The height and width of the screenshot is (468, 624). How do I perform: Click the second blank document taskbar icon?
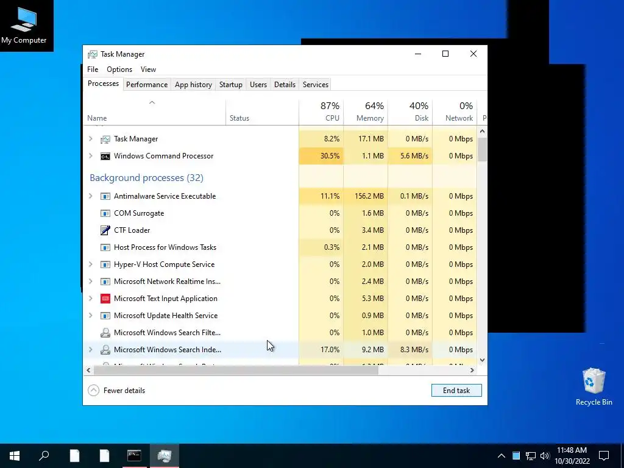pyautogui.click(x=104, y=456)
